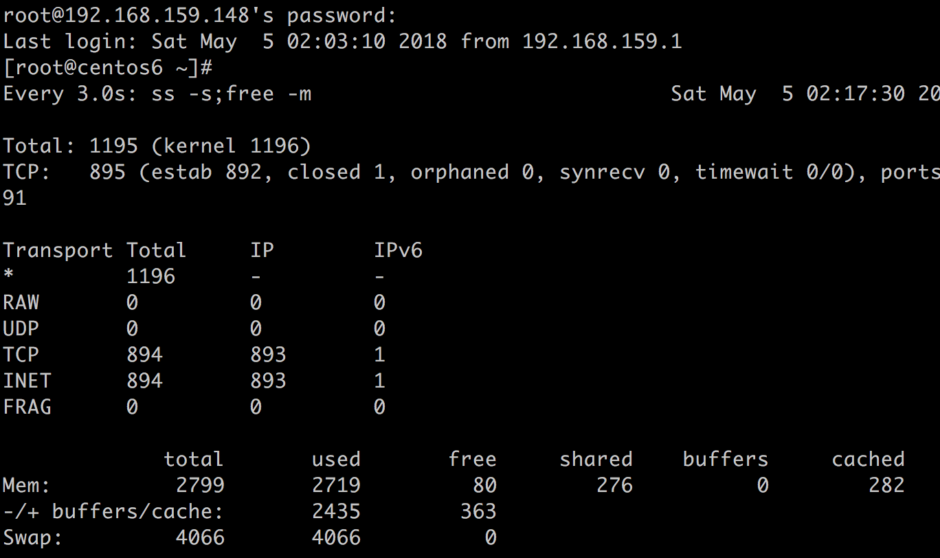Click the 'Swap:' row label
This screenshot has height=558, width=940.
pos(32,537)
